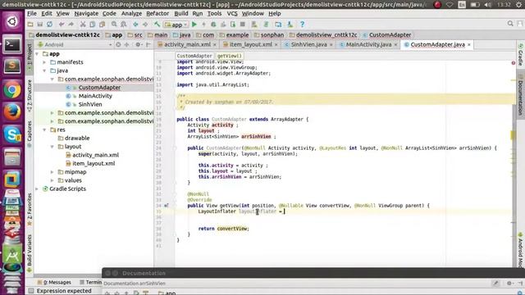525x295 pixels.
Task: Click scroll from source target icon
Action: point(118,44)
